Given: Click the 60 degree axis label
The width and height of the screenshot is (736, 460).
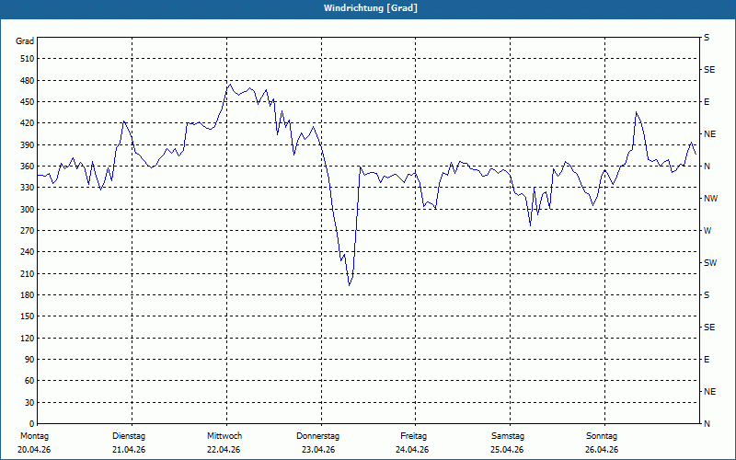Looking at the screenshot, I should [x=29, y=381].
